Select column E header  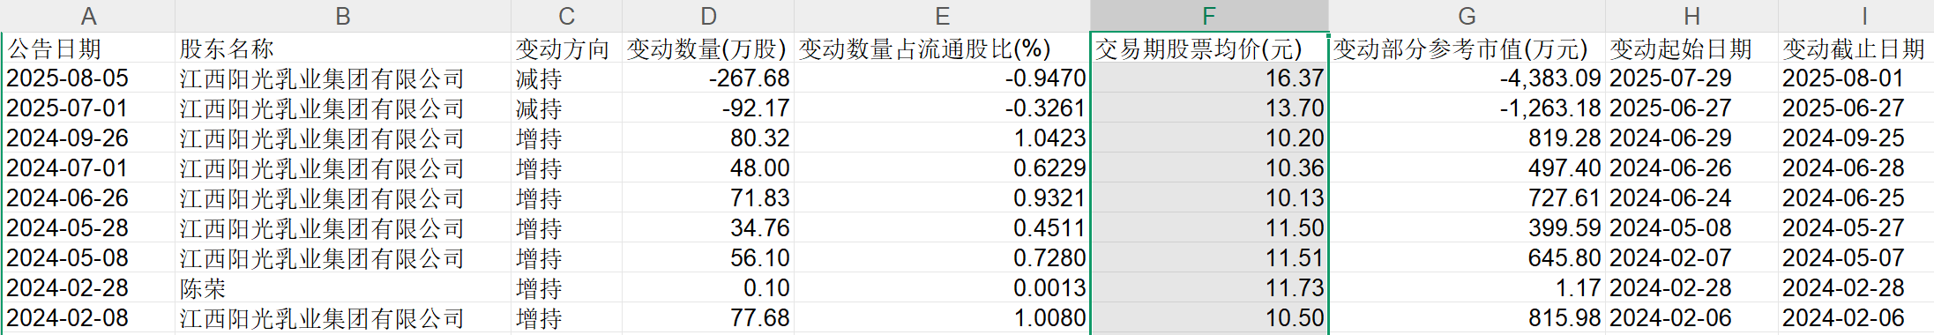[942, 16]
